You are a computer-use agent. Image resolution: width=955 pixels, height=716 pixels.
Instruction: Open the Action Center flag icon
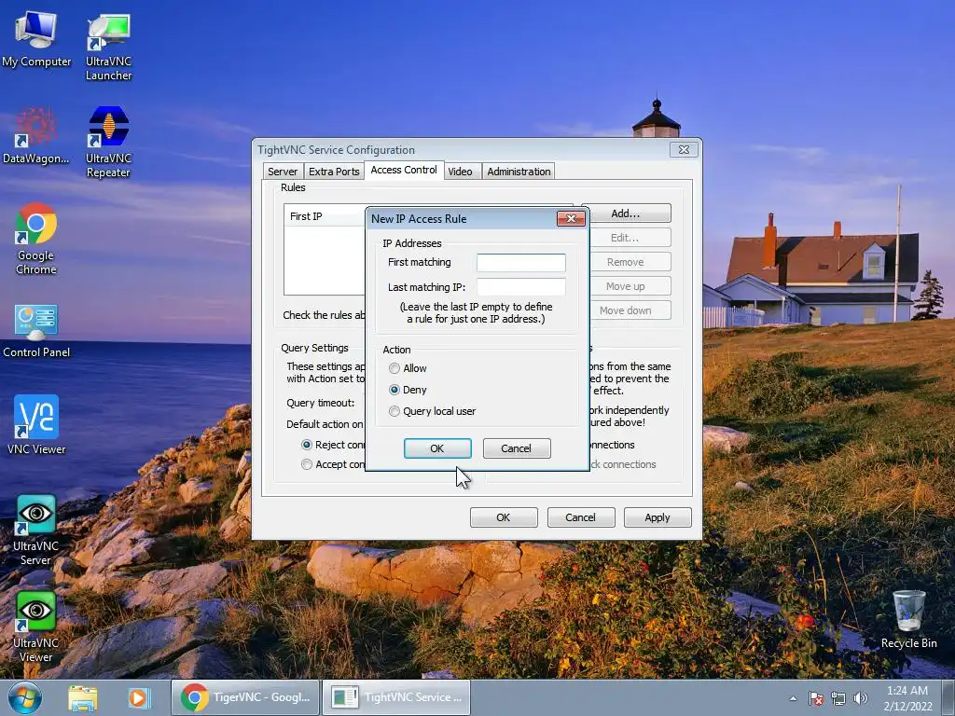point(816,698)
